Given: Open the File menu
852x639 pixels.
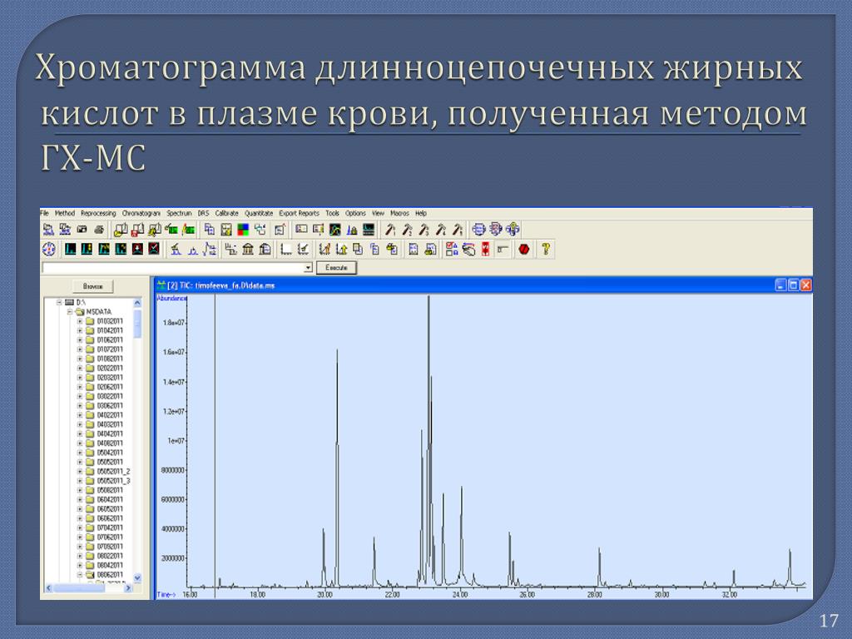Looking at the screenshot, I should [45, 214].
